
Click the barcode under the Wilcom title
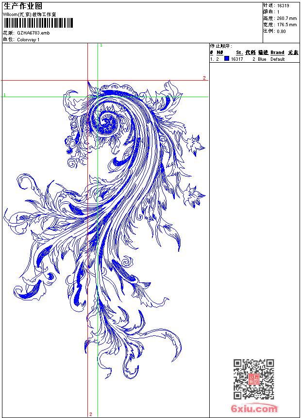point(38,23)
